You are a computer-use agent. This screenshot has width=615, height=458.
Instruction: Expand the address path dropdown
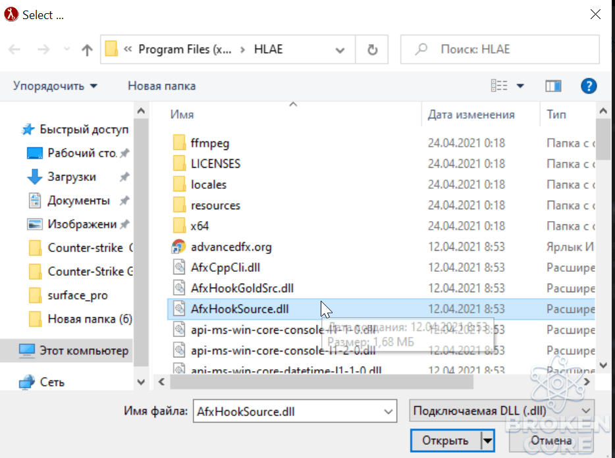[x=340, y=50]
